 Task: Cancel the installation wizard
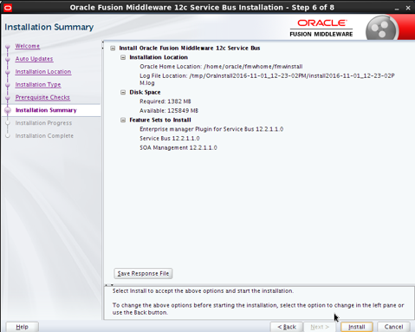[393, 327]
